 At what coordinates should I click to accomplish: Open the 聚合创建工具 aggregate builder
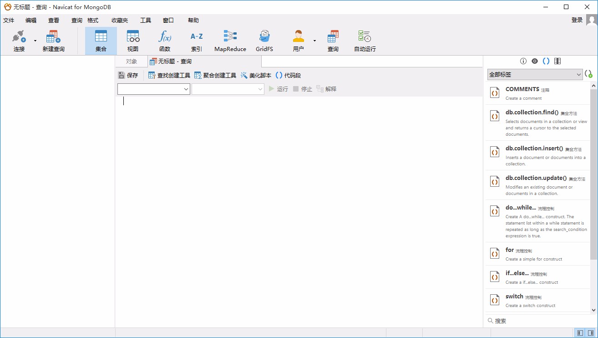(215, 76)
